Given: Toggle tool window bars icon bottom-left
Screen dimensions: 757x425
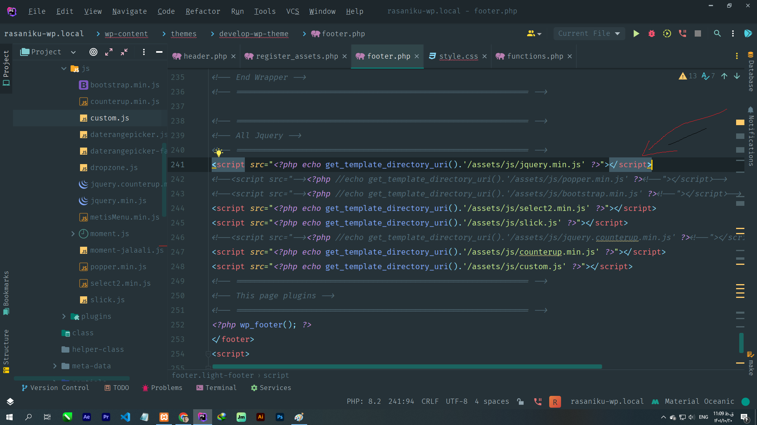Looking at the screenshot, I should pyautogui.click(x=10, y=401).
